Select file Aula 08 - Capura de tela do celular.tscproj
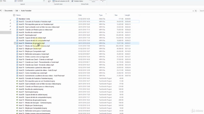 pos(33,95)
